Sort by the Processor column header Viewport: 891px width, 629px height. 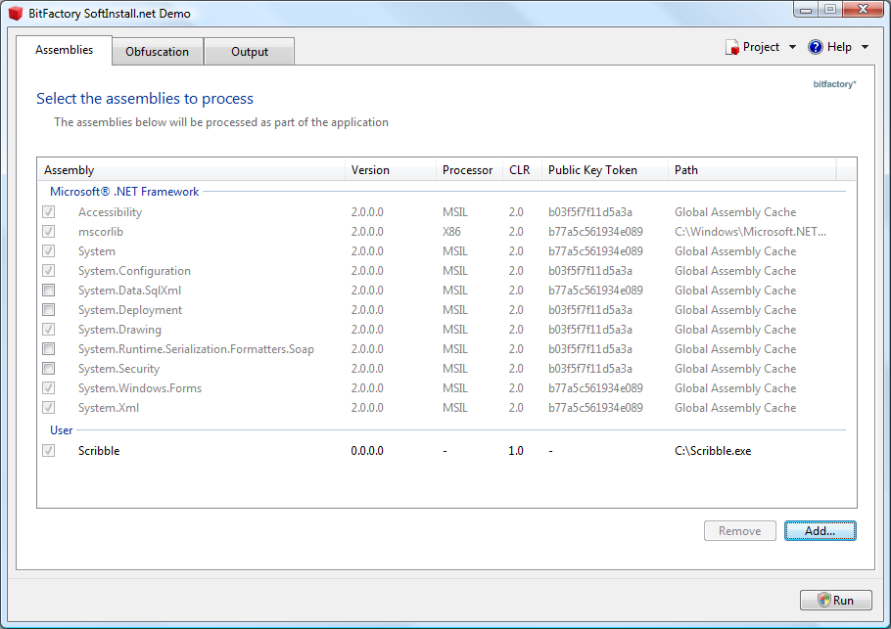tap(469, 170)
